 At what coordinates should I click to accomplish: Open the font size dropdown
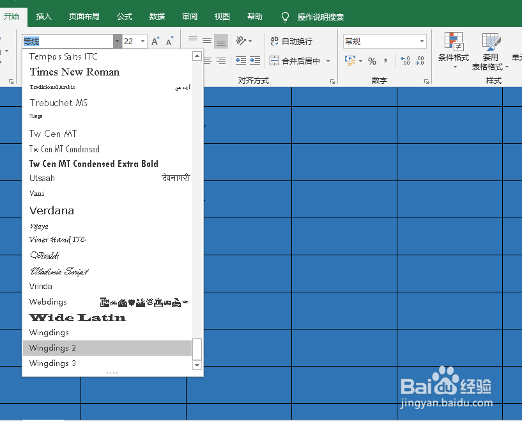coord(142,41)
